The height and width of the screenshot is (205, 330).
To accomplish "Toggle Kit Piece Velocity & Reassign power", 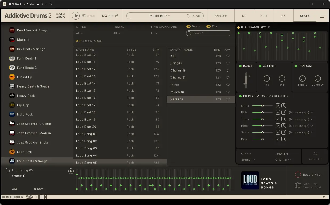I will 240,96.
